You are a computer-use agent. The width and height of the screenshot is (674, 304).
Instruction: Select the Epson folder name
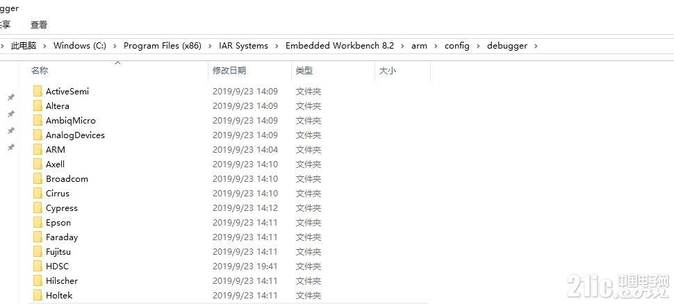click(58, 222)
